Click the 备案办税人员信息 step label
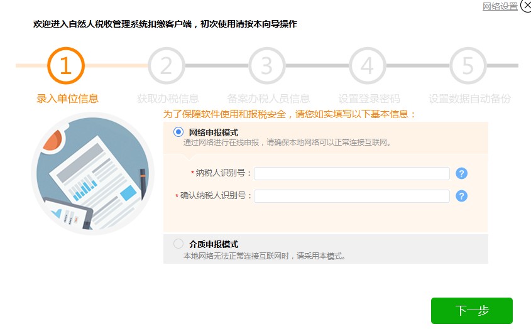Viewport: 531px width, 329px height. pyautogui.click(x=268, y=99)
